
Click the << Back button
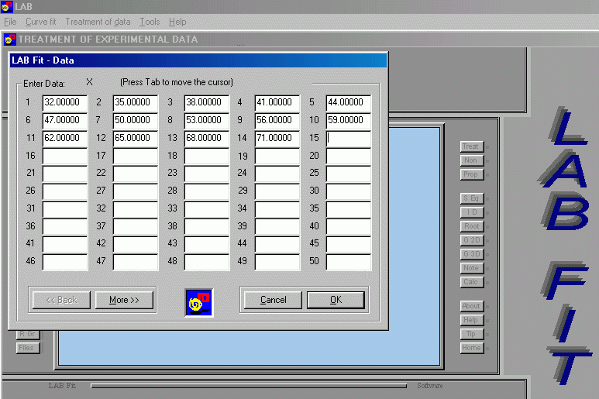[61, 300]
